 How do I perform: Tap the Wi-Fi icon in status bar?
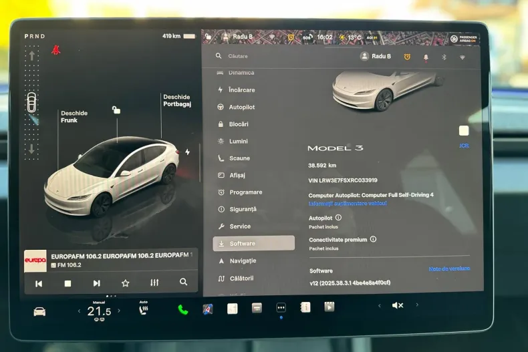click(x=272, y=37)
